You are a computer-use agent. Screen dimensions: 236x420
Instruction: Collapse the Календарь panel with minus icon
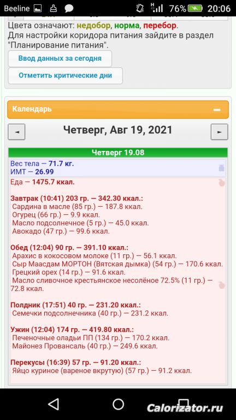click(217, 109)
